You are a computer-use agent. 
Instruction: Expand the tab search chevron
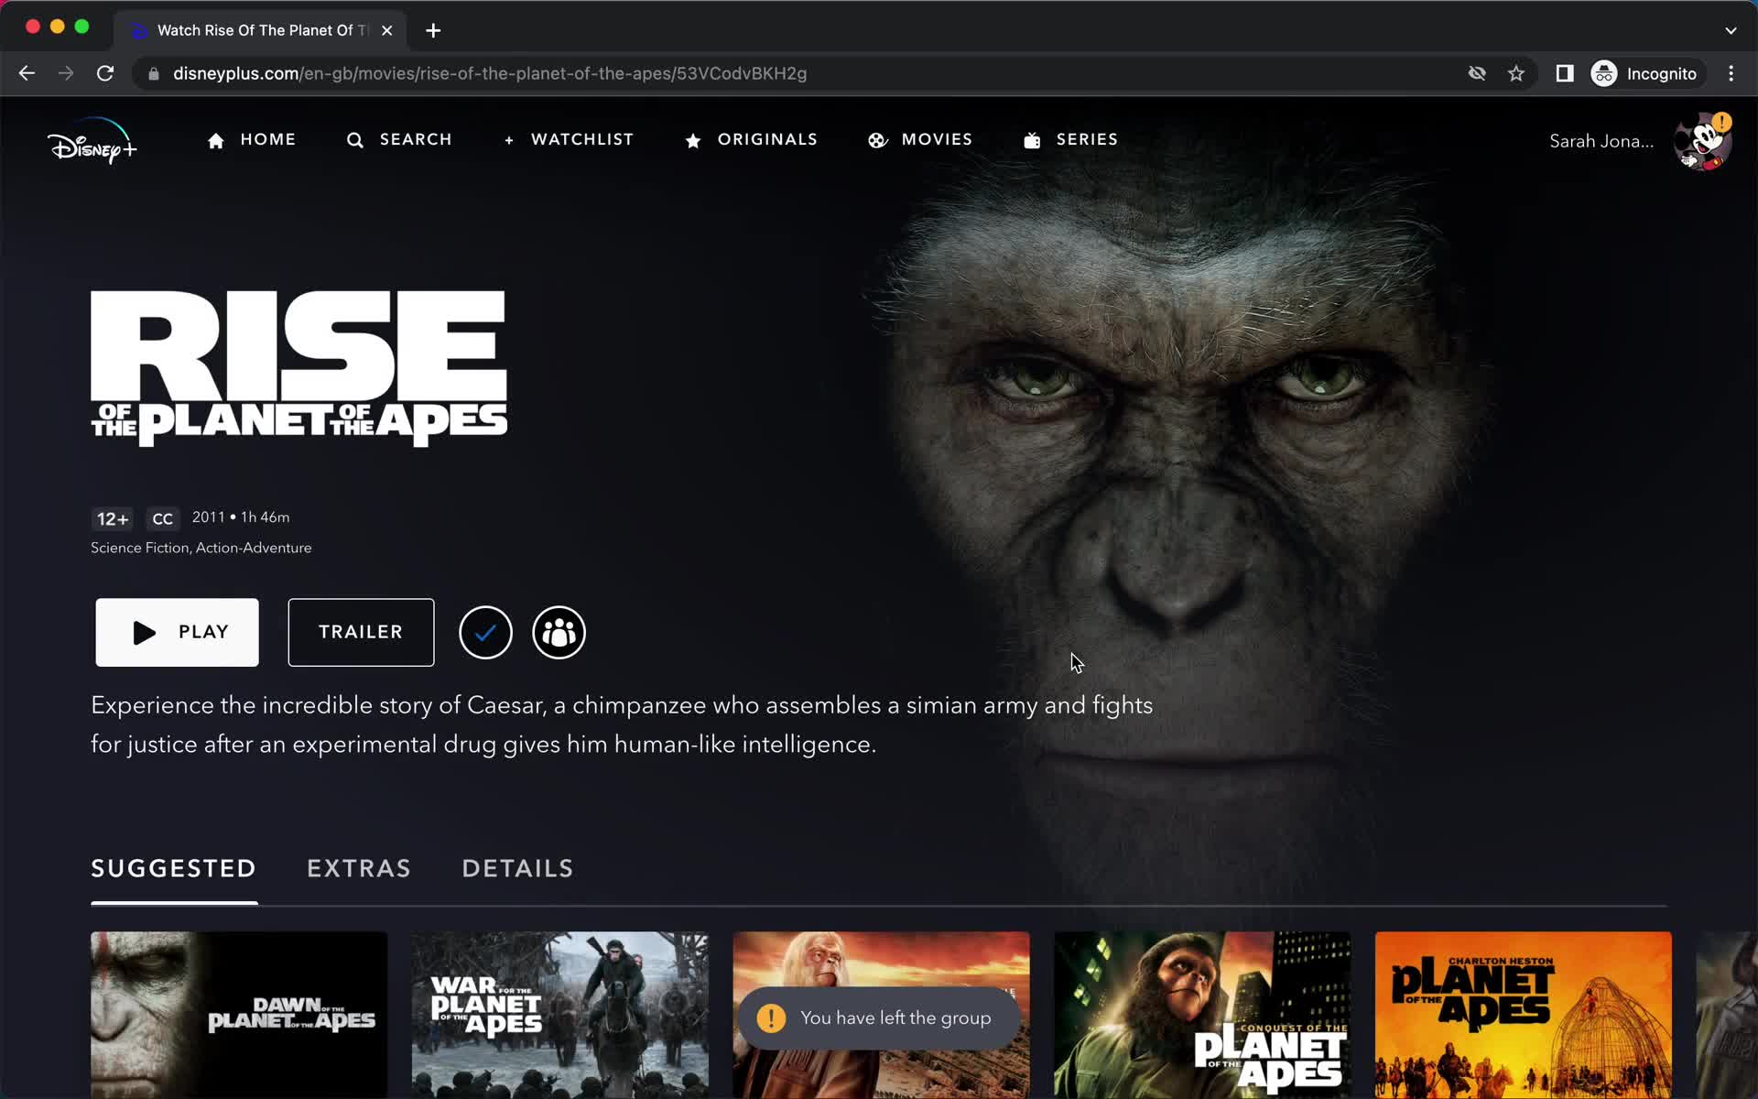[x=1731, y=30]
